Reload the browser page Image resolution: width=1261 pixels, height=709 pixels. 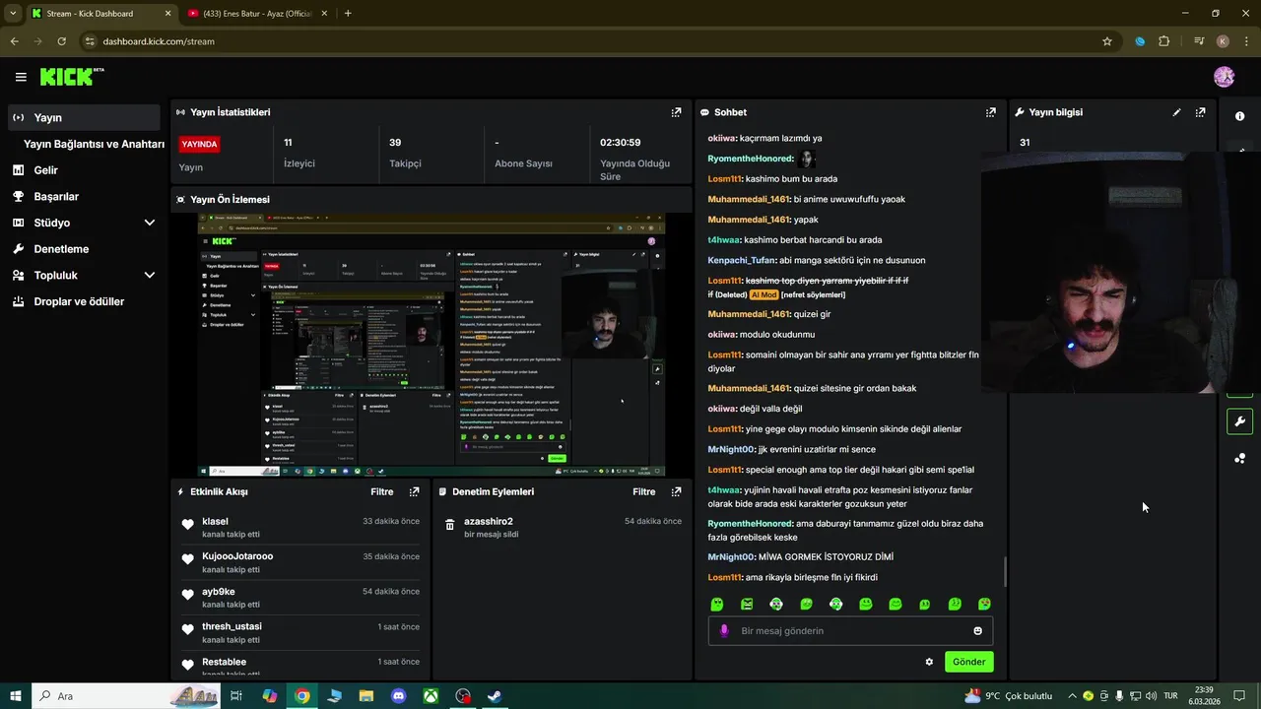point(61,41)
